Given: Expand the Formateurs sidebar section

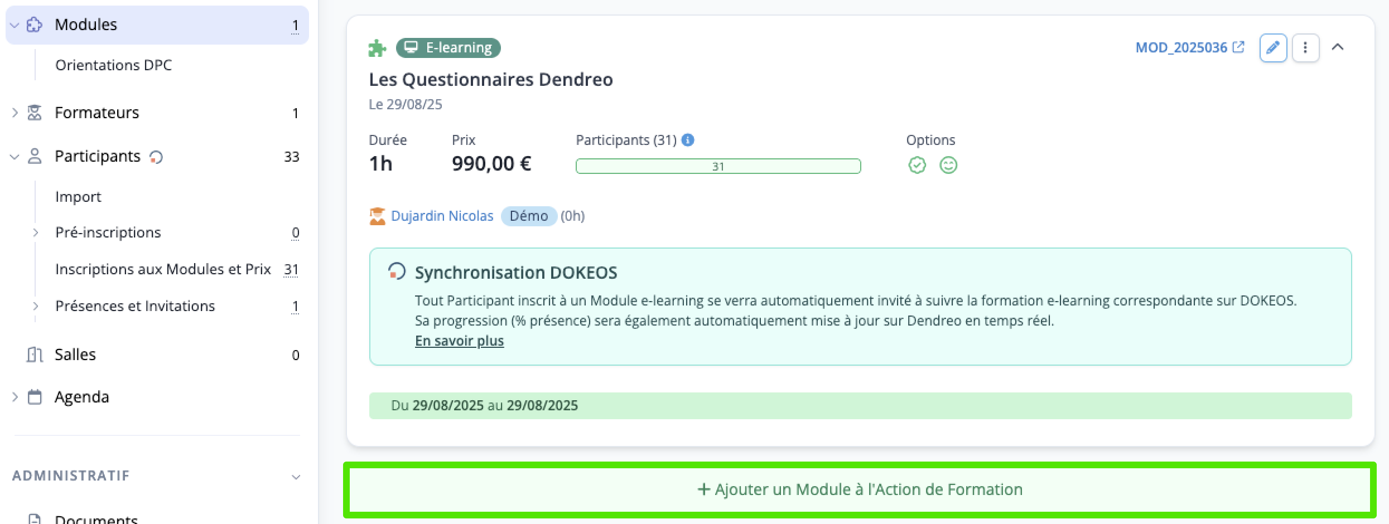Looking at the screenshot, I should (x=15, y=113).
